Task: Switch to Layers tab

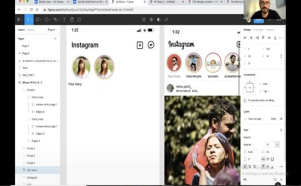Action: (21, 30)
